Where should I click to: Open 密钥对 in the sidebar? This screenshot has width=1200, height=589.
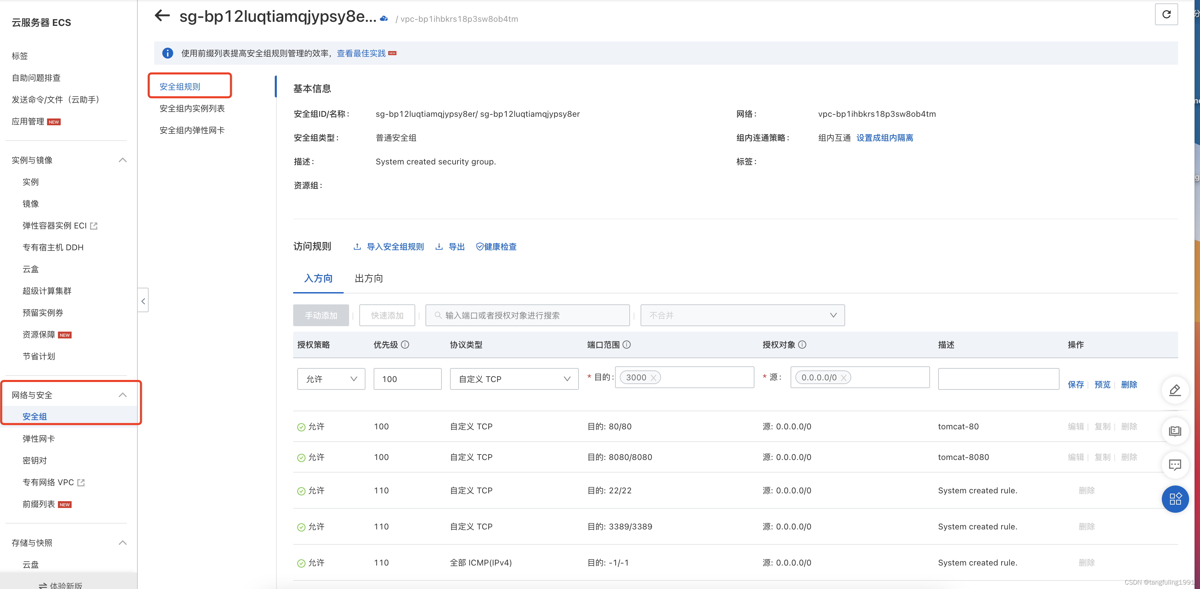pyautogui.click(x=34, y=461)
